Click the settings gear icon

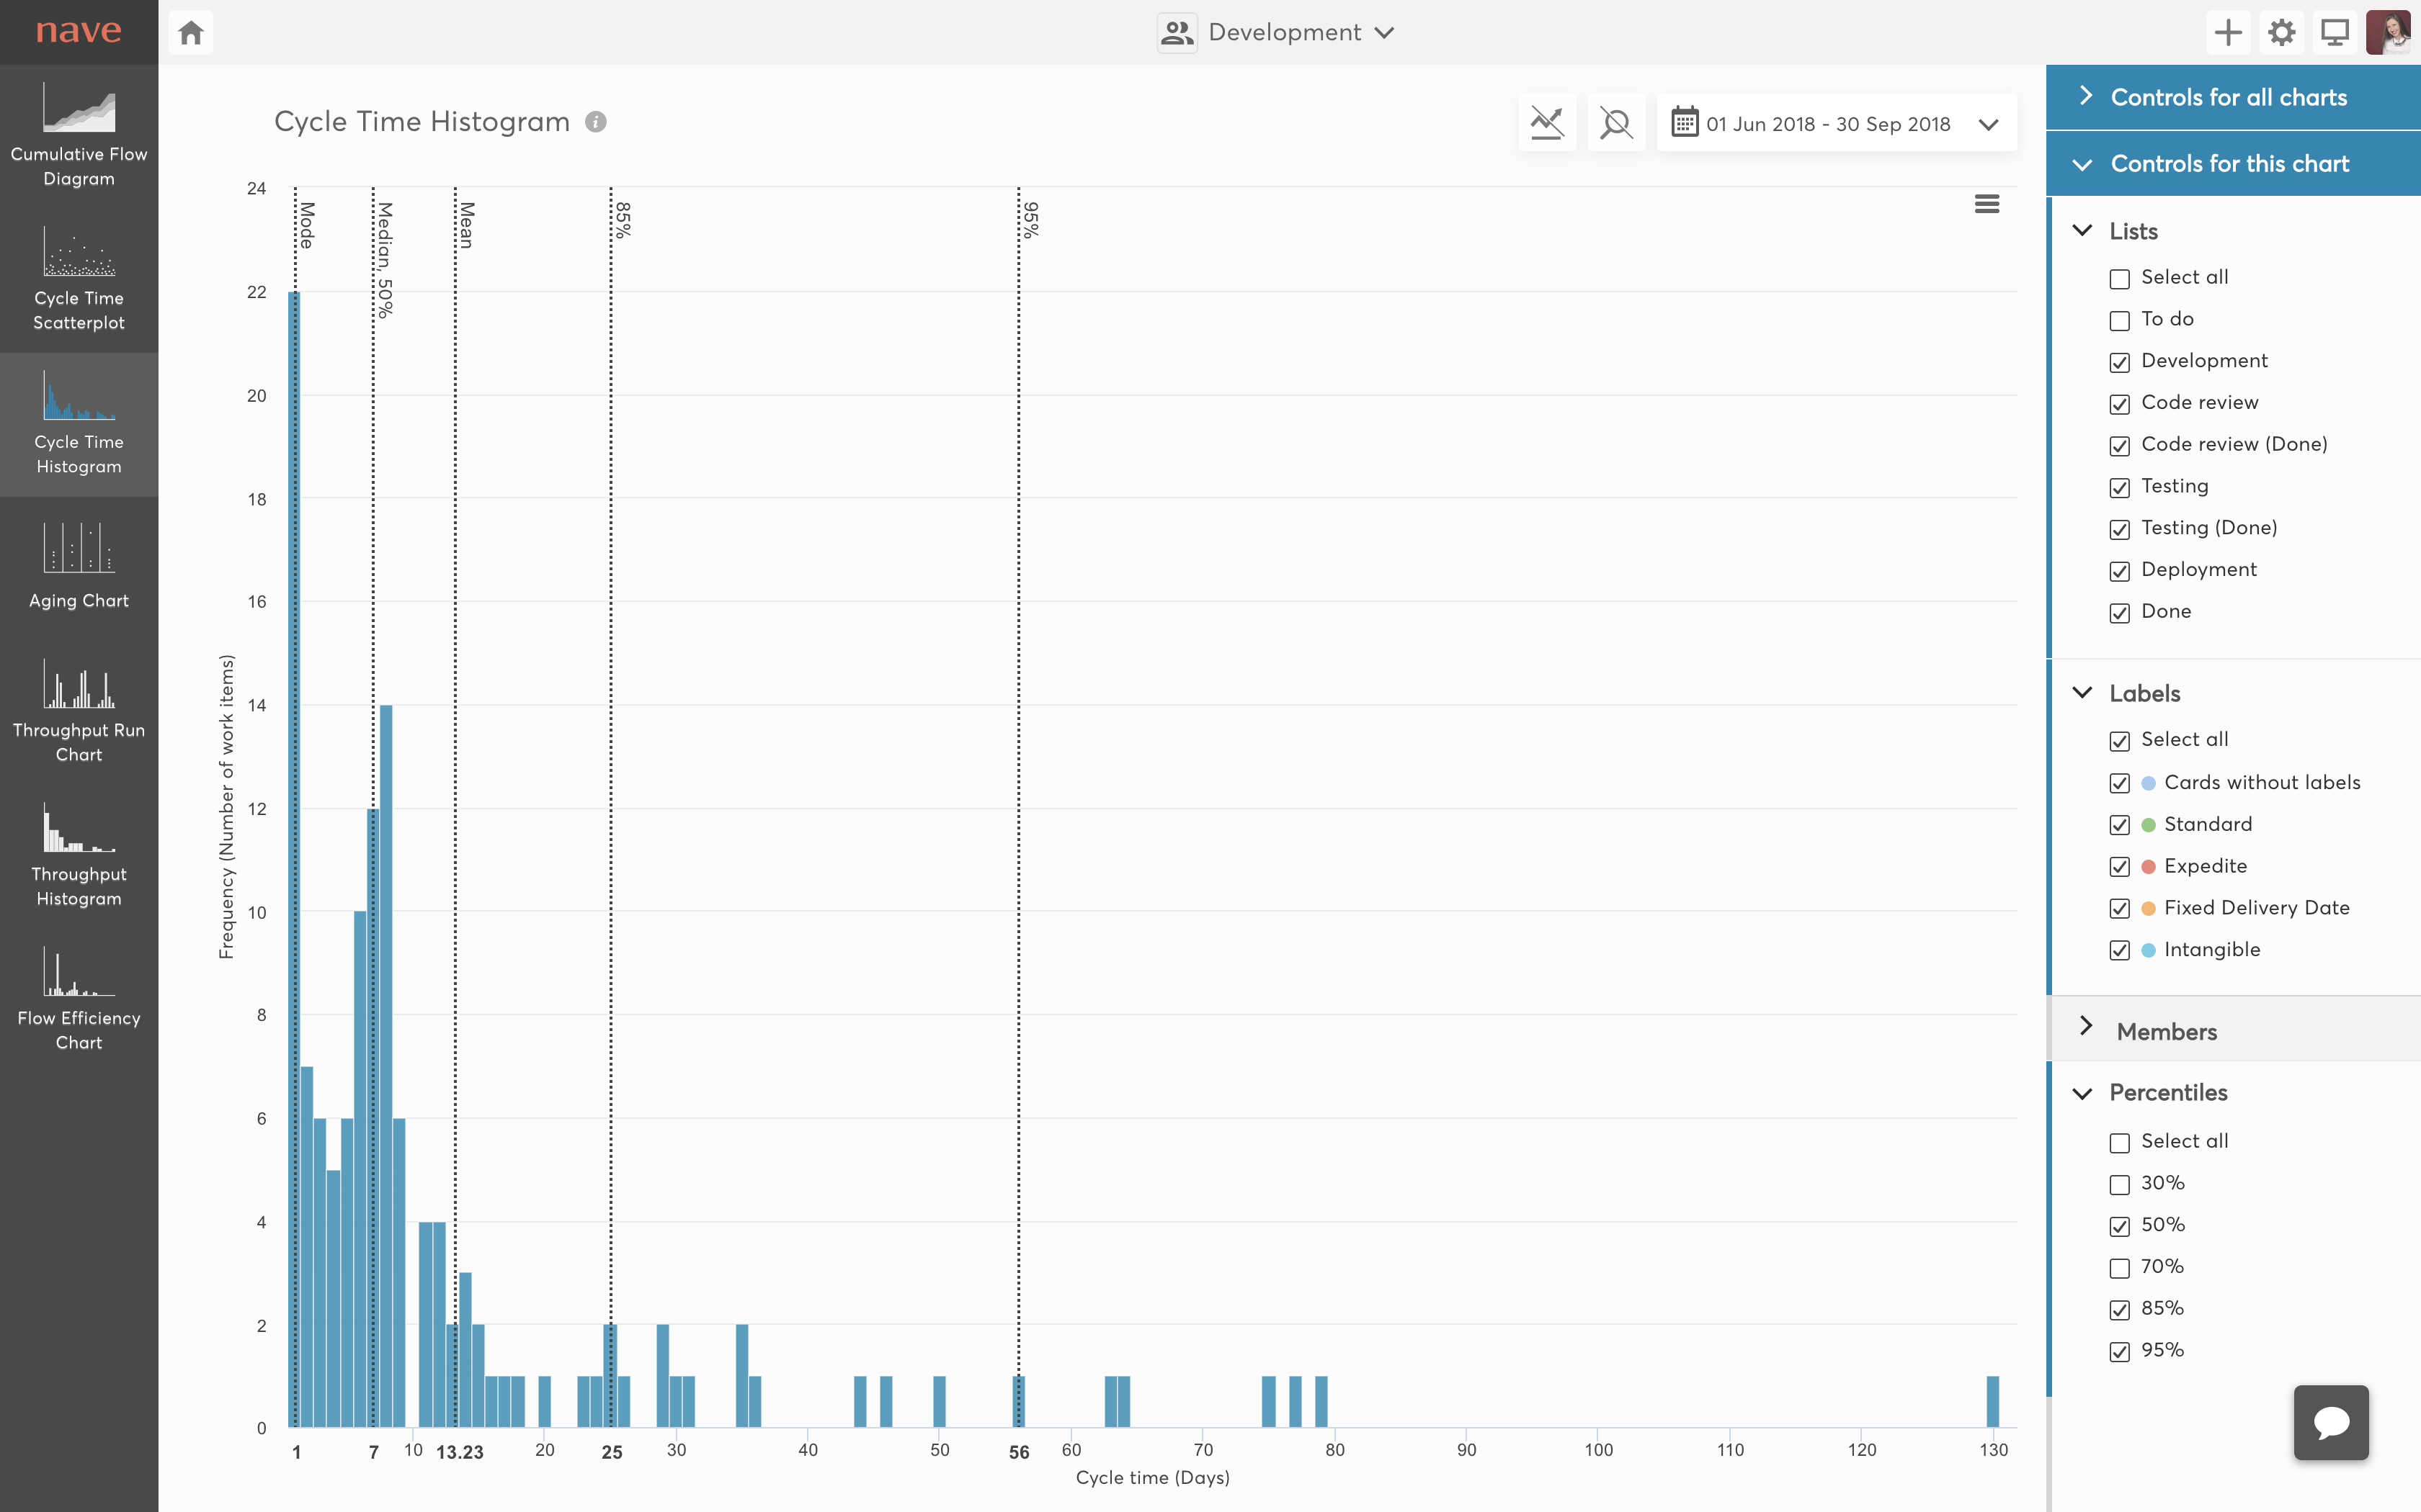point(2281,33)
